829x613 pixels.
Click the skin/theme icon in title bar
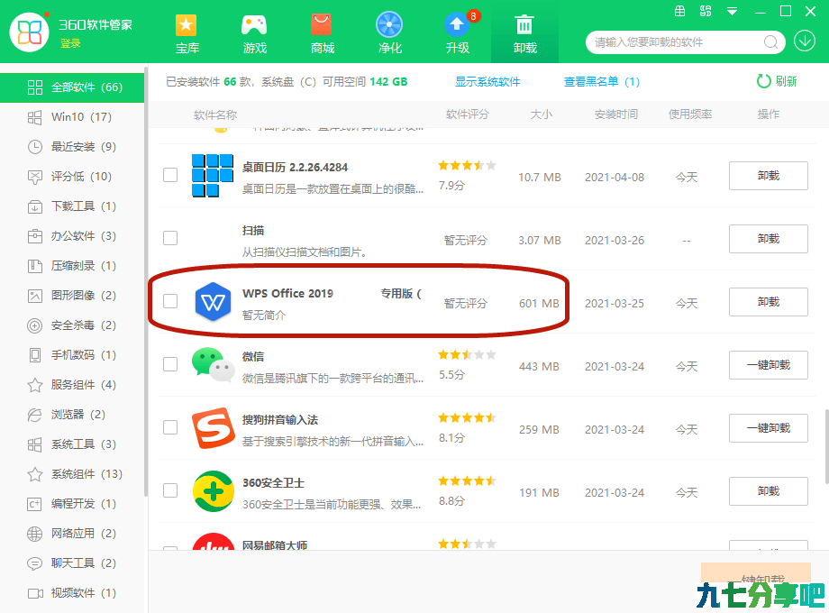pyautogui.click(x=706, y=11)
